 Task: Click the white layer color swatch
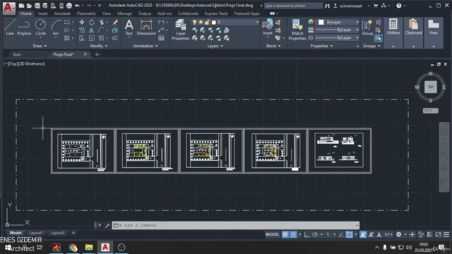[x=213, y=22]
